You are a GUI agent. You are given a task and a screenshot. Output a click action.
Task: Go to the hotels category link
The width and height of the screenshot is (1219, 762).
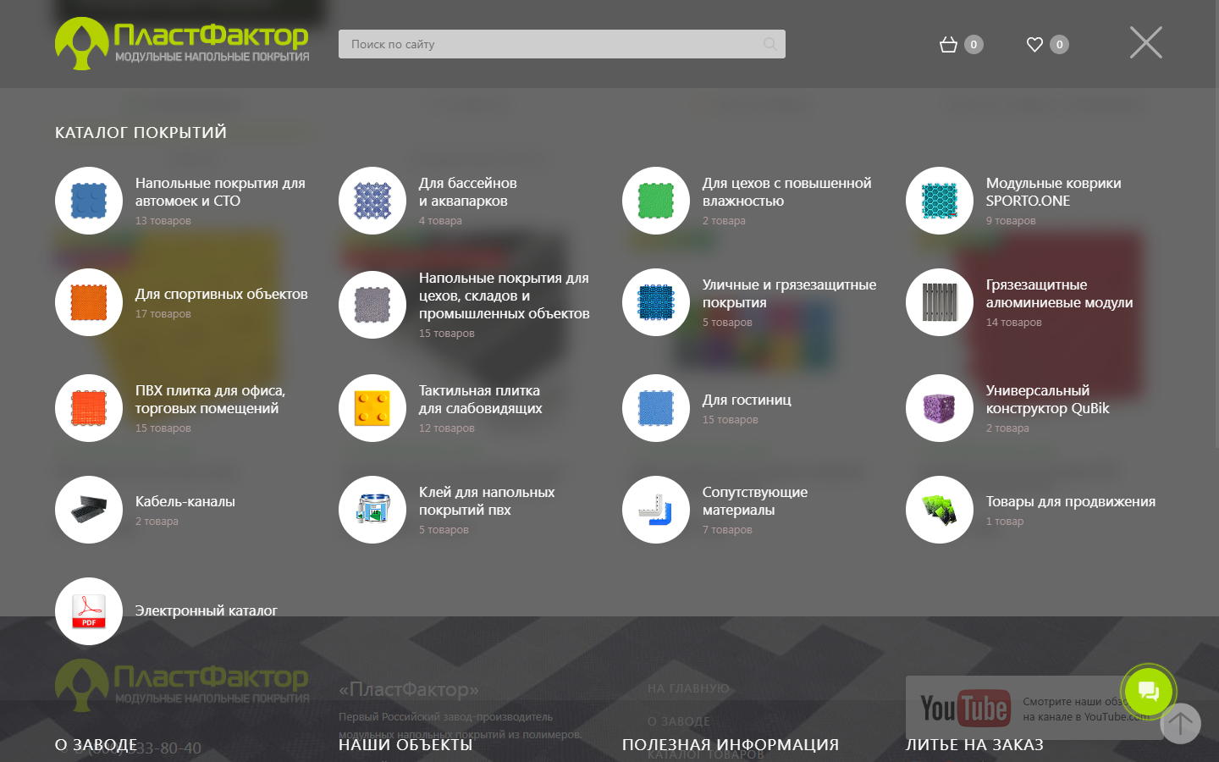(746, 400)
